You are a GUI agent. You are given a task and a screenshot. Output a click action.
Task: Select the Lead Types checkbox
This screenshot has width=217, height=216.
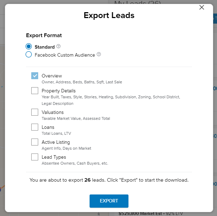(x=35, y=157)
